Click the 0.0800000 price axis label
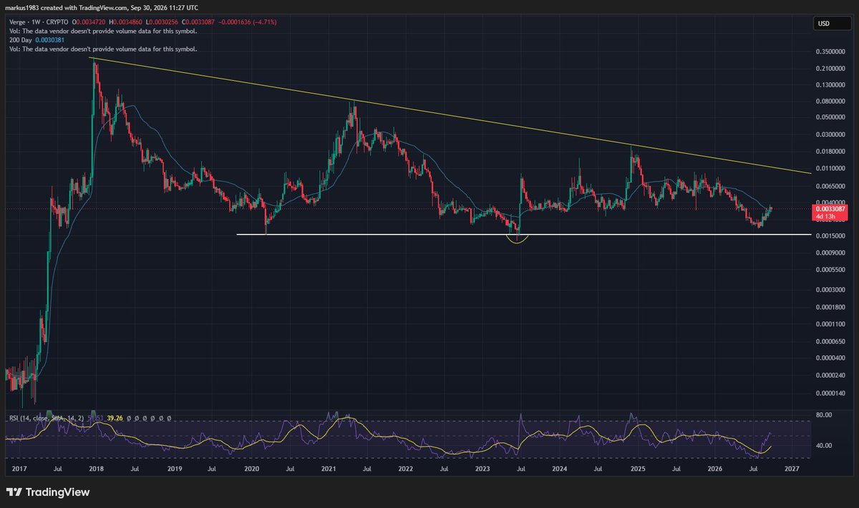 830,102
